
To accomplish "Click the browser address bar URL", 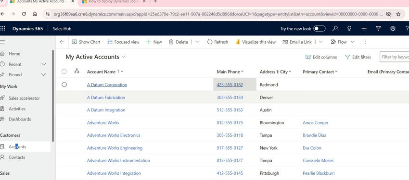I will coord(218,14).
